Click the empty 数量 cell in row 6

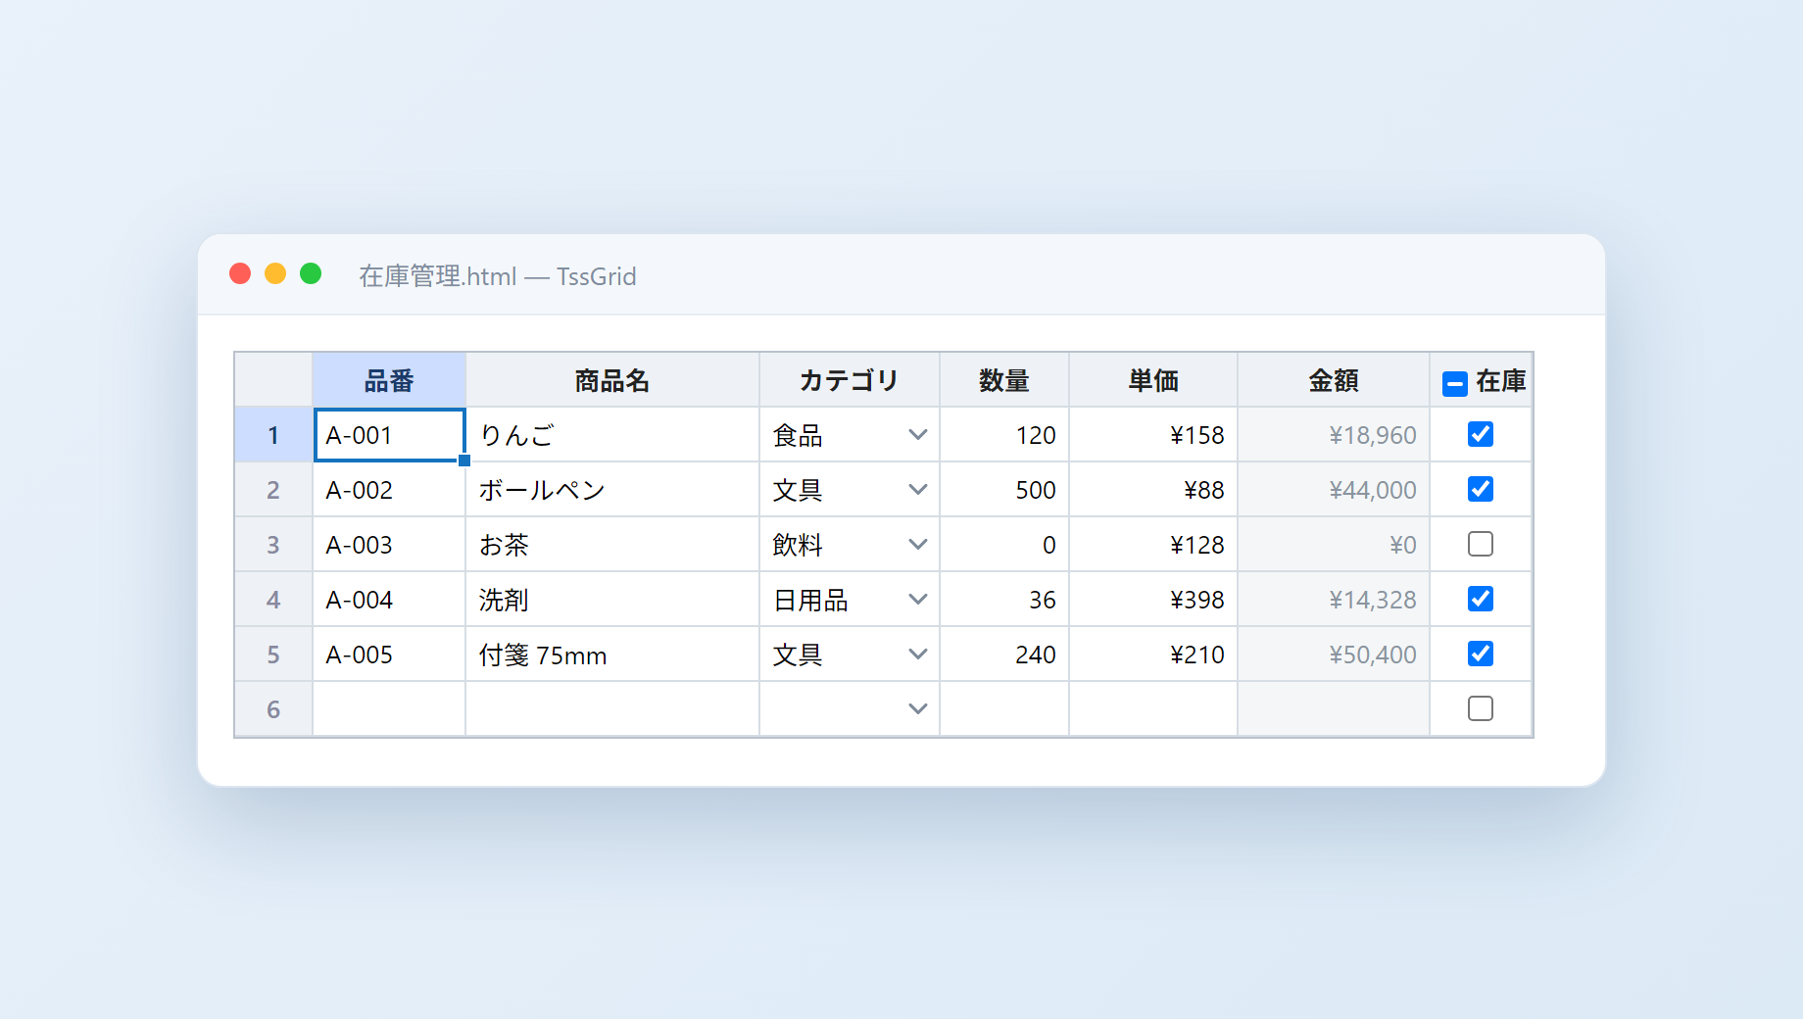point(1004,709)
